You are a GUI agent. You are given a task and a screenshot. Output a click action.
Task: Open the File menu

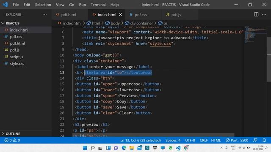click(x=16, y=5)
